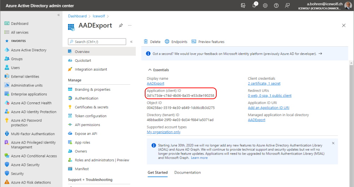354x187 pixels.
Task: Focus the Search (Ctrl+/) box
Action: [x=97, y=42]
